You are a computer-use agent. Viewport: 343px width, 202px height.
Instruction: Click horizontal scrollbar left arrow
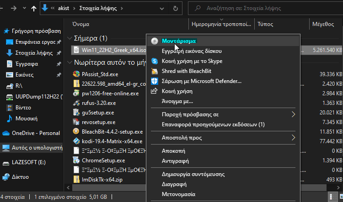pos(68,187)
